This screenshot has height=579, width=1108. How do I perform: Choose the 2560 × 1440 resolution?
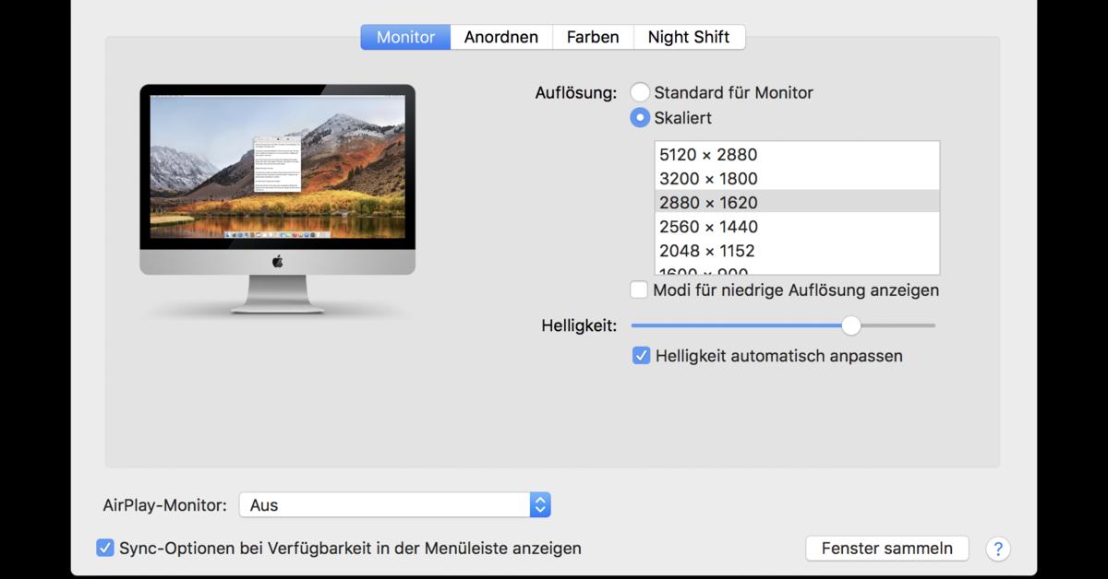tap(797, 226)
